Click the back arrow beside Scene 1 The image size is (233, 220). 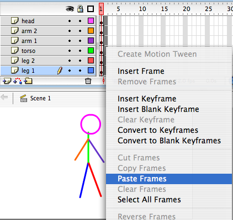tap(4, 97)
